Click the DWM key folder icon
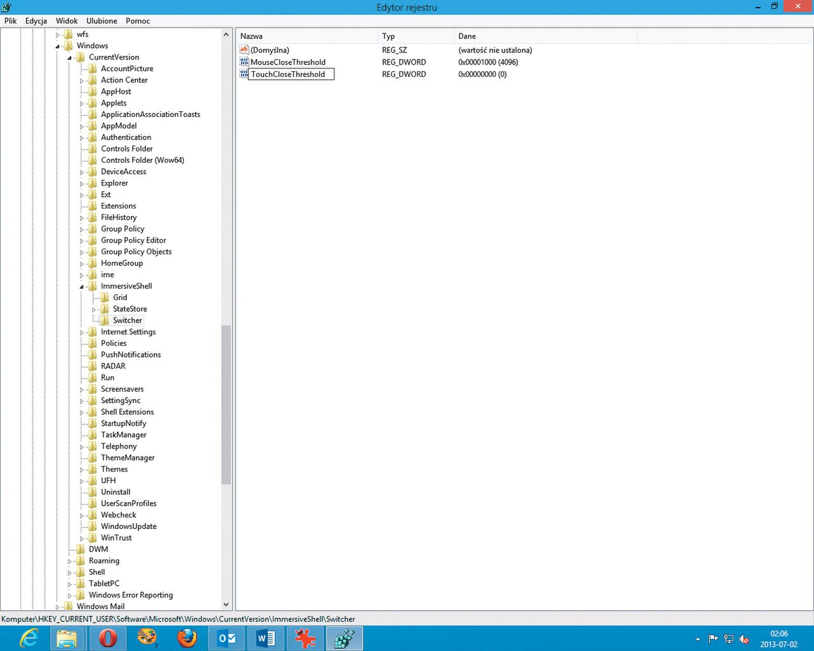This screenshot has height=651, width=814. [x=81, y=549]
